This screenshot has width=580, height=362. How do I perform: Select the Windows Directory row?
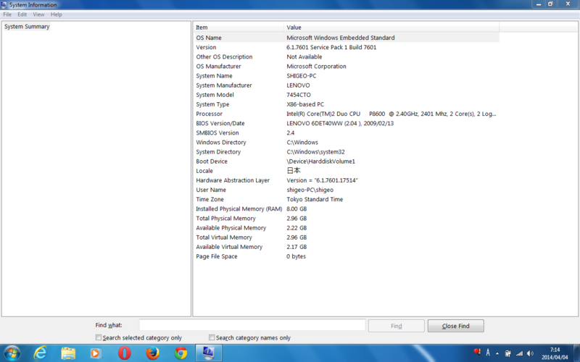pyautogui.click(x=347, y=143)
